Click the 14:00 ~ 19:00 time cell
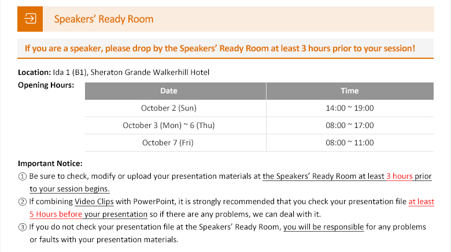This screenshot has width=451, height=252. [350, 108]
